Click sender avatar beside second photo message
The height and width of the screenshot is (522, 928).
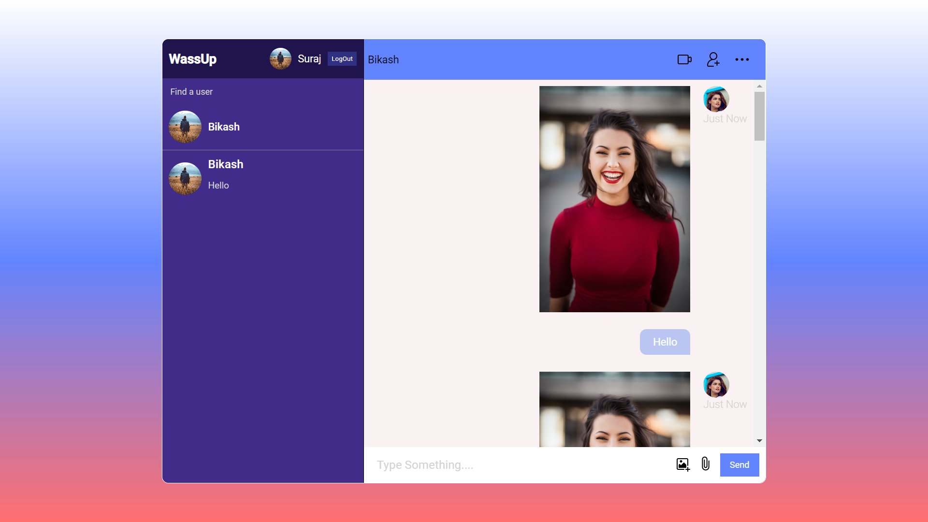716,385
